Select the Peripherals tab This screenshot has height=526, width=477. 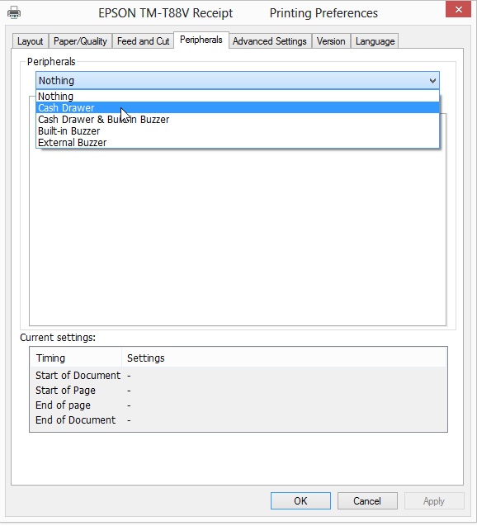[201, 40]
